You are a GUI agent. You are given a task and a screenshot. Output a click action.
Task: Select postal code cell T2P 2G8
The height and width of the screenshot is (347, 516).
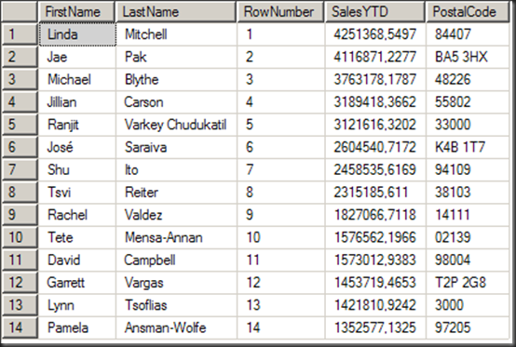click(x=468, y=283)
